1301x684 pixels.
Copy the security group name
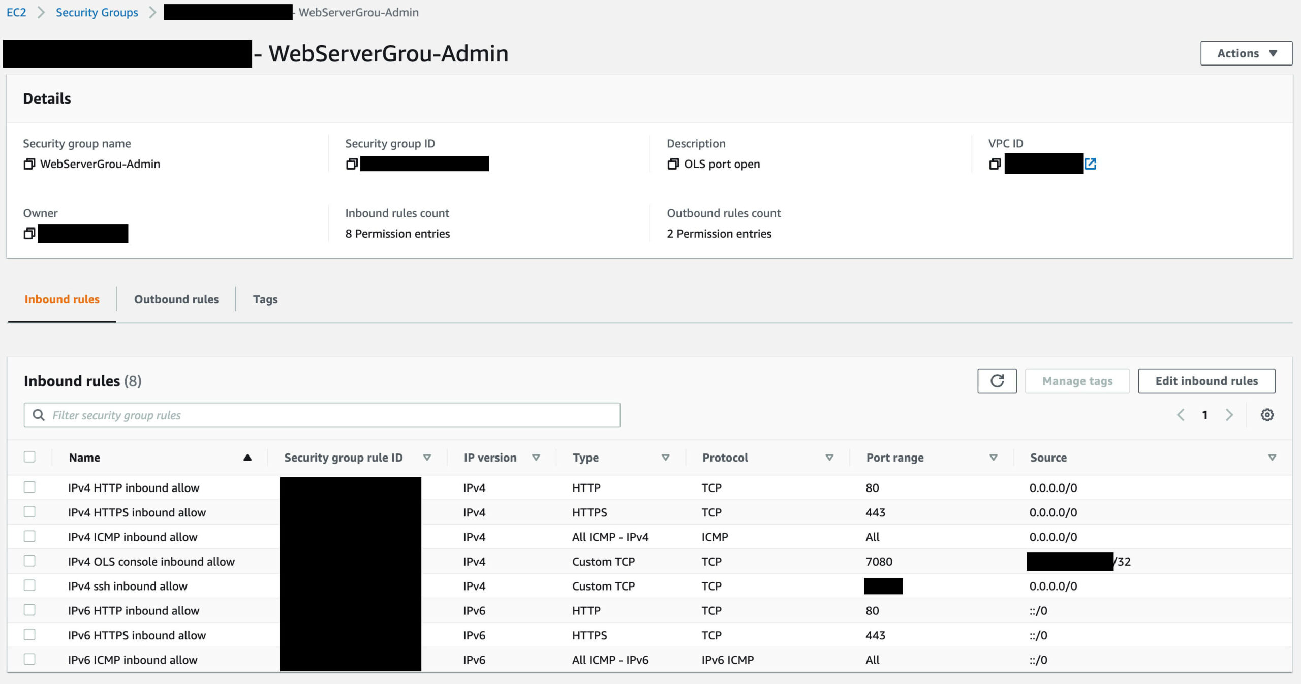click(x=29, y=164)
